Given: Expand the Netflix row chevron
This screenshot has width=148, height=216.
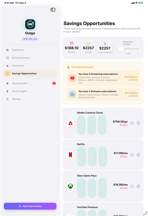Looking at the screenshot, I should tap(138, 155).
